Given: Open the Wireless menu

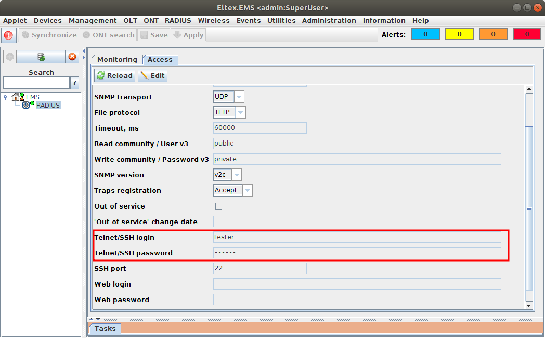Looking at the screenshot, I should point(214,20).
